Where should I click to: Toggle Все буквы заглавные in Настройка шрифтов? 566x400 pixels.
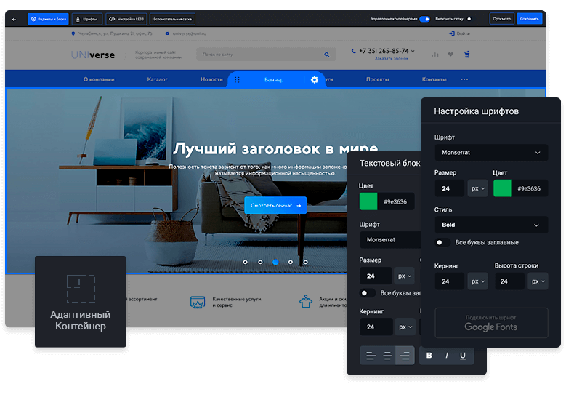pos(442,242)
